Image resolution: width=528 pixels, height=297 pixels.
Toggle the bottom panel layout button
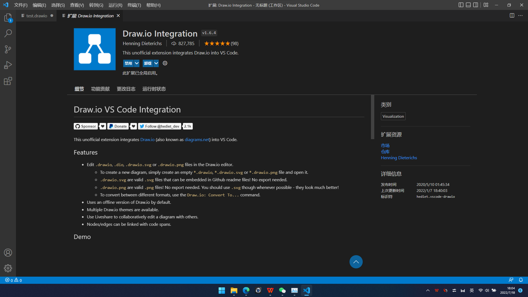(x=468, y=5)
